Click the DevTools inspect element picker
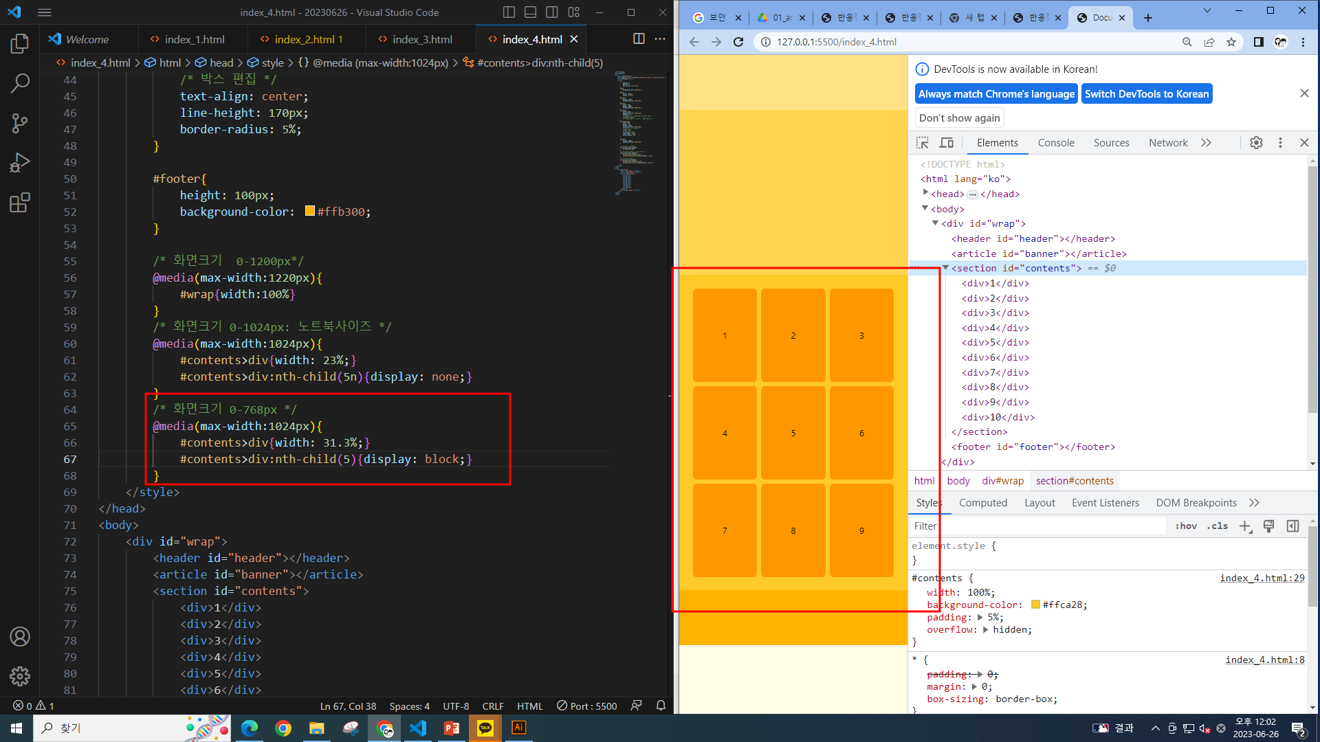1320x742 pixels. [x=923, y=143]
